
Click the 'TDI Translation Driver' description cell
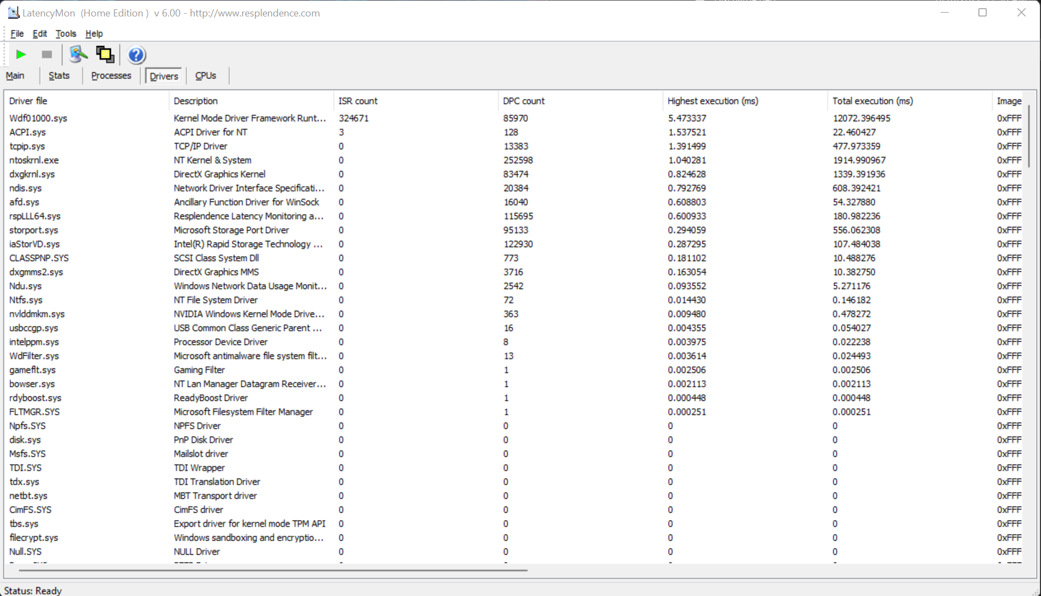click(217, 482)
